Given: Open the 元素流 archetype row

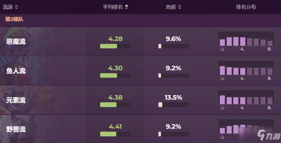Looking at the screenshot, I should (16, 100).
